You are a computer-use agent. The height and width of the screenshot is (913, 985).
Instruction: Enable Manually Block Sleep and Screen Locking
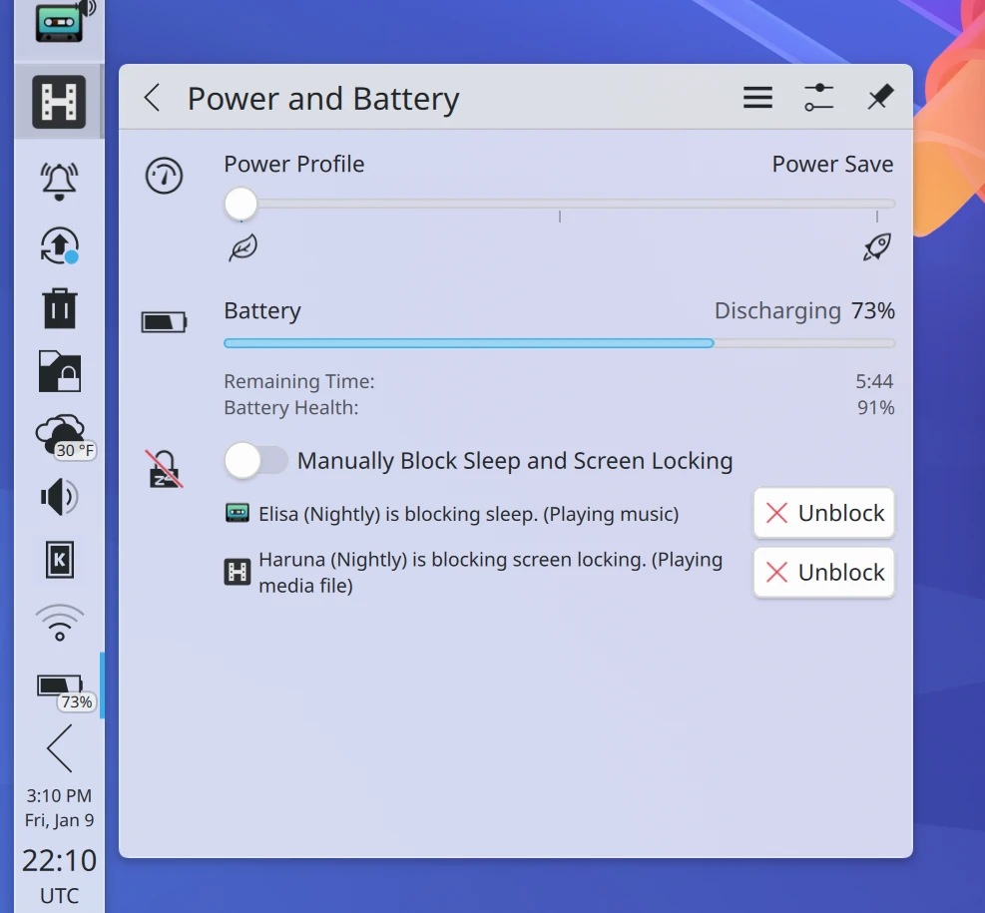pos(256,460)
